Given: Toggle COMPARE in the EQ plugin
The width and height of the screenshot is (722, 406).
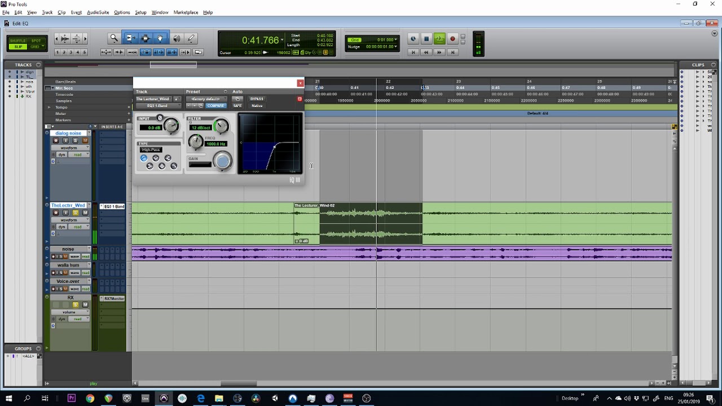Looking at the screenshot, I should [x=215, y=105].
